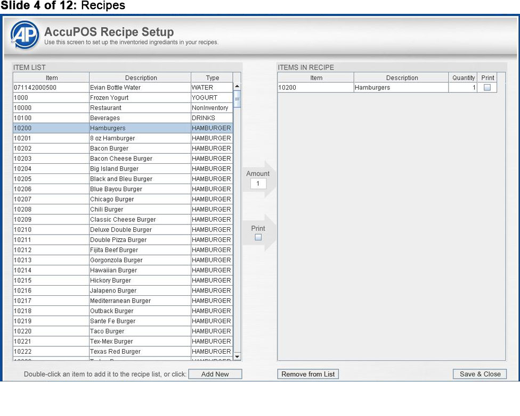Viewport: 520px width, 416px height.
Task: Select the Chicago Burger item
Action: point(123,199)
